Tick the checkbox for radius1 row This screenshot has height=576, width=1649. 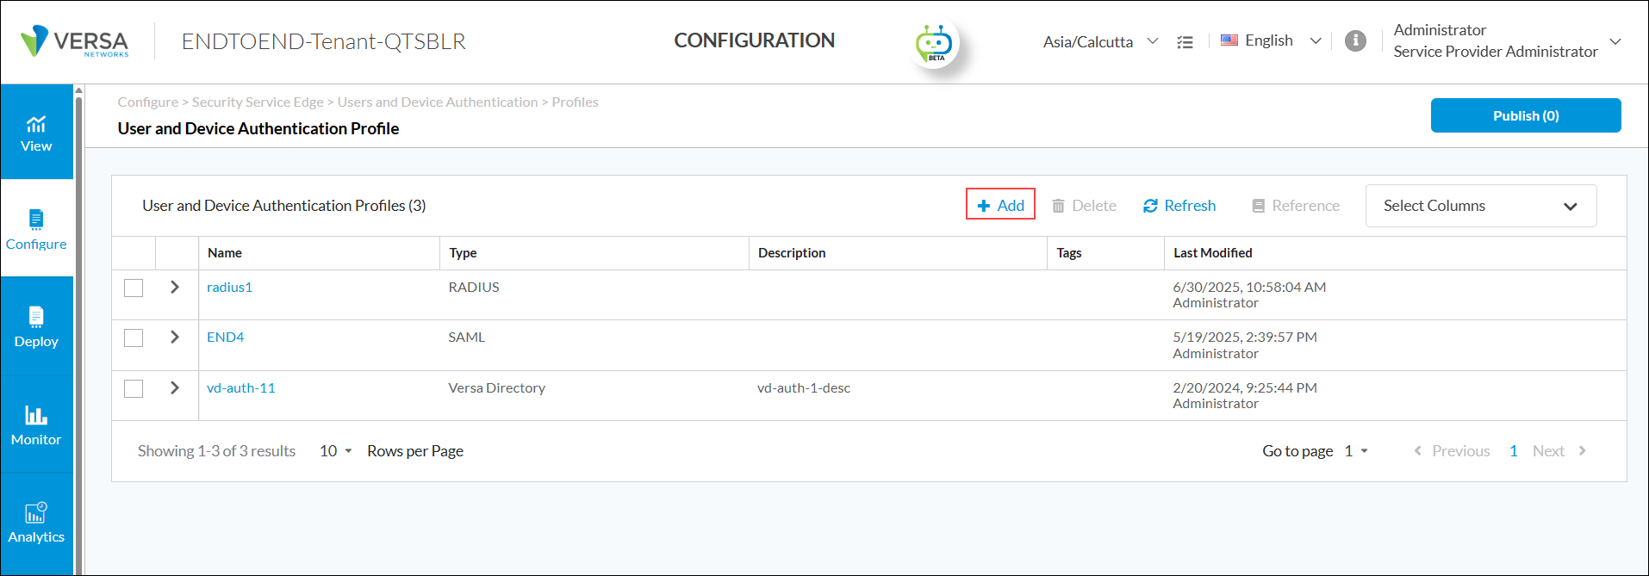coord(134,288)
